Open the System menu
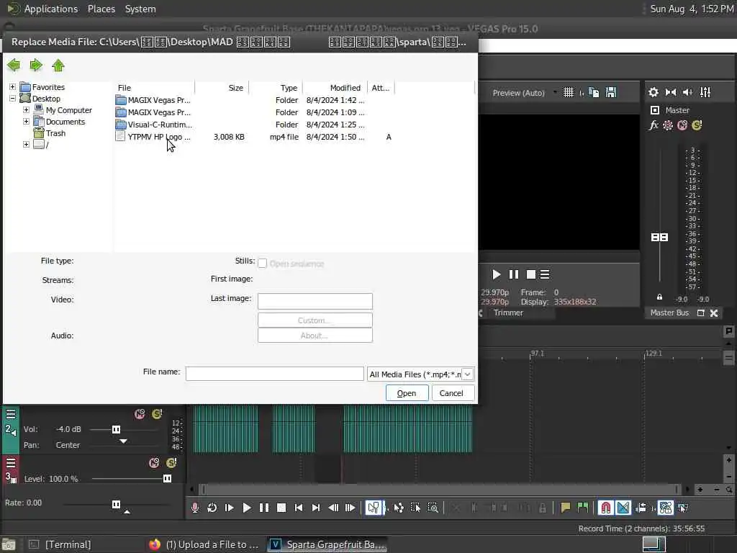Image resolution: width=737 pixels, height=553 pixels. pos(140,9)
